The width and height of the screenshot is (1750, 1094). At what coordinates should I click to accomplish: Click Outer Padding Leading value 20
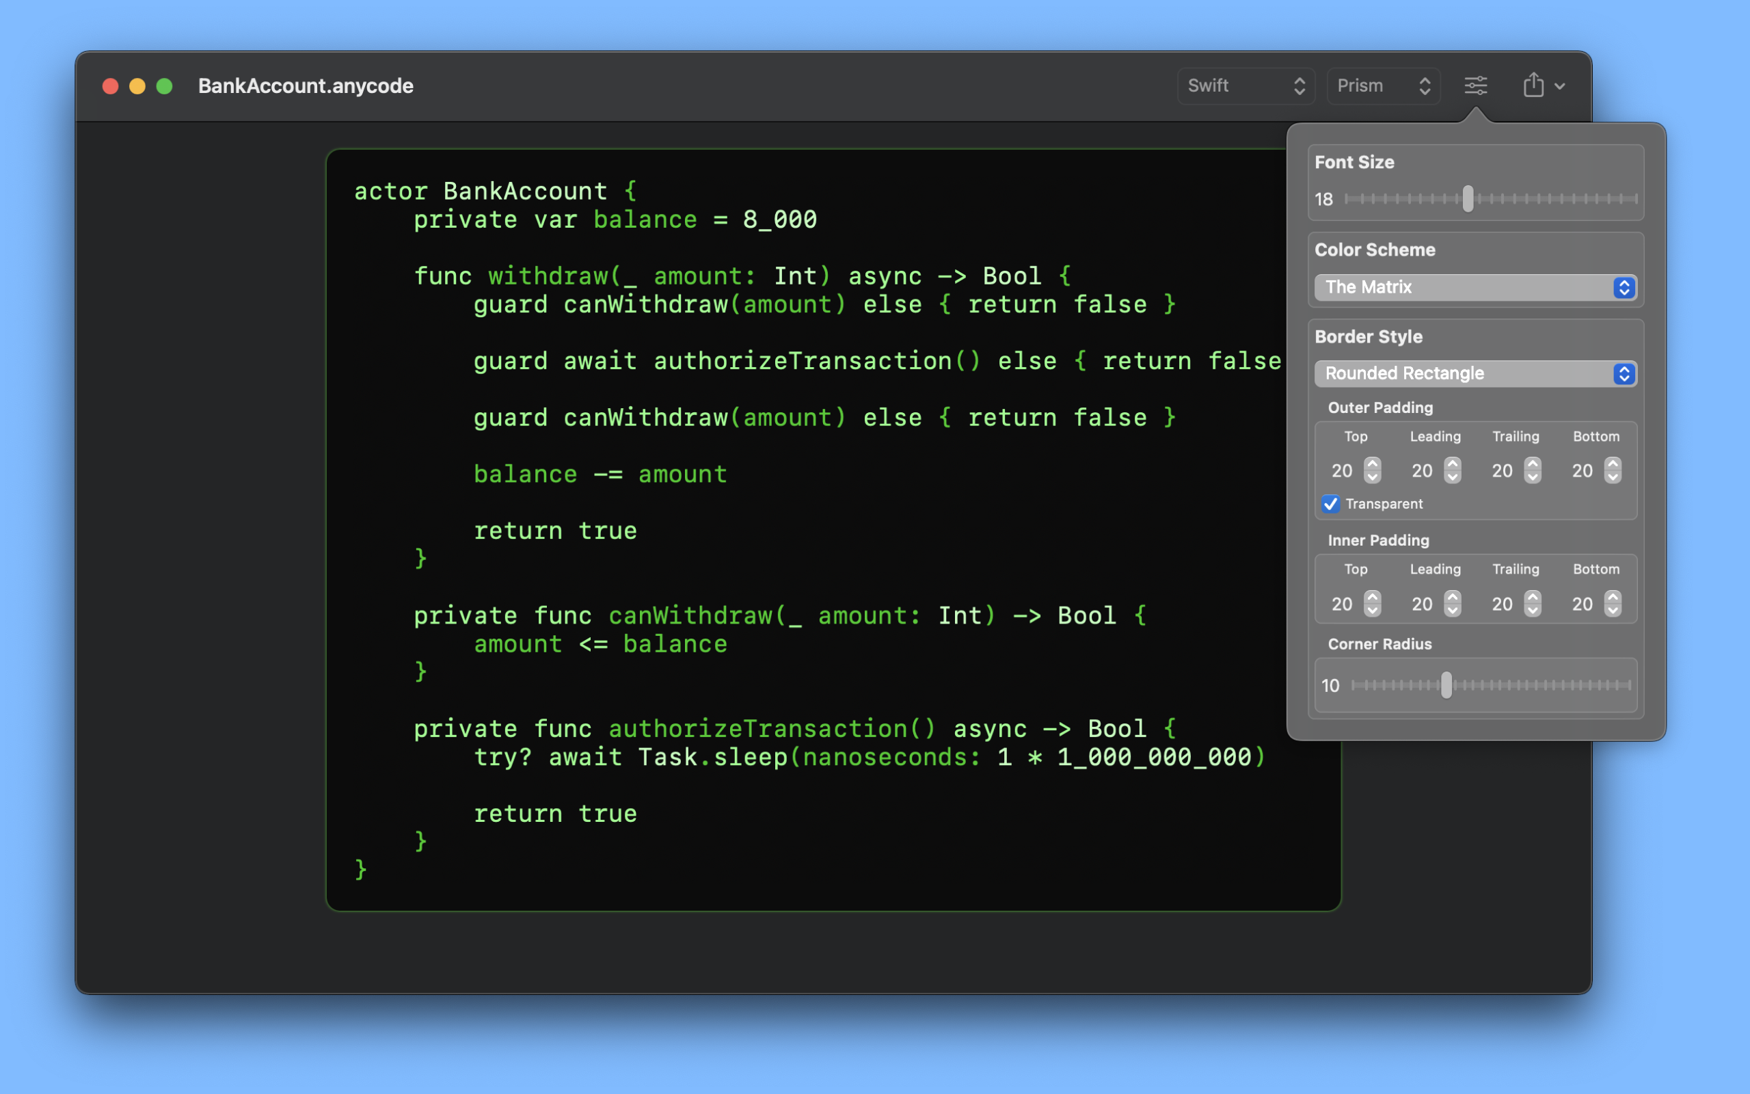1422,471
